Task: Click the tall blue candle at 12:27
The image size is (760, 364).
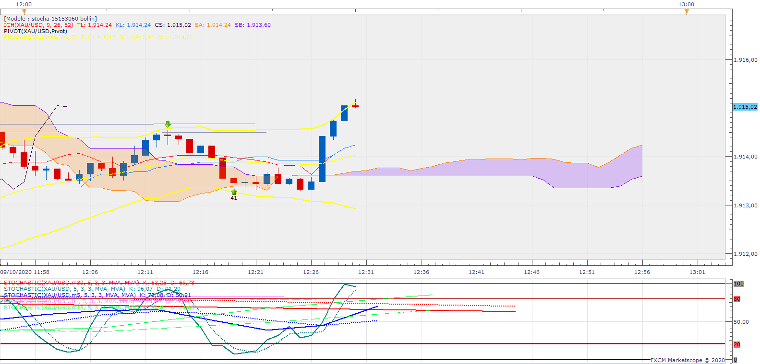Action: (x=322, y=159)
